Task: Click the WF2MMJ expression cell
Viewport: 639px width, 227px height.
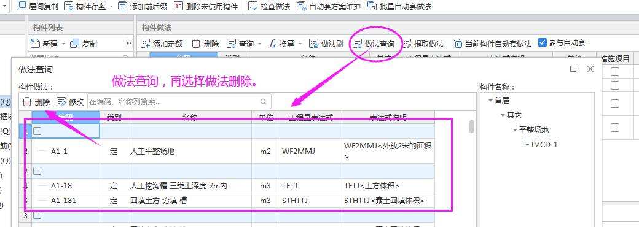Action: (311, 152)
